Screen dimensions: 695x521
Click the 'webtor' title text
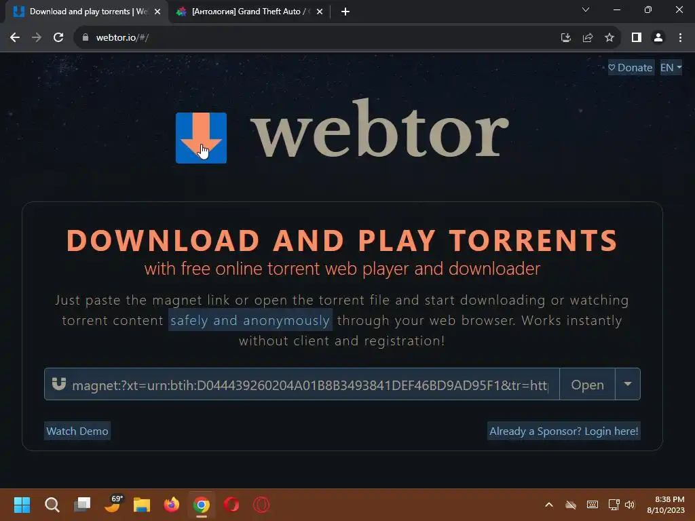tap(380, 130)
